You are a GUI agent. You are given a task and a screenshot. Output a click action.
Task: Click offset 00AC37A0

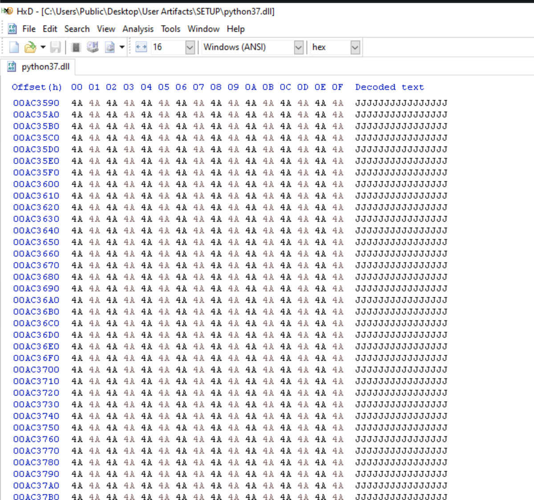[36, 485]
